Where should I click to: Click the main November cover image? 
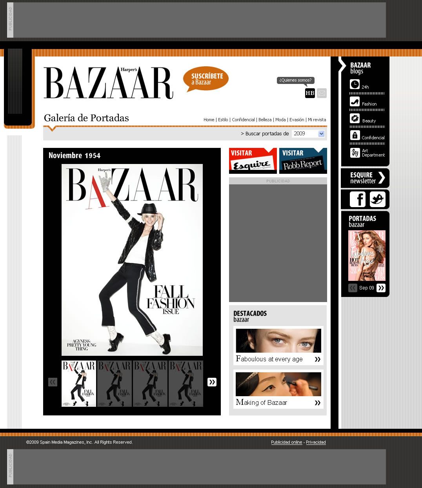point(132,260)
